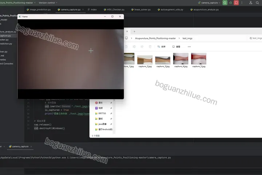Image resolution: width=262 pixels, height=175 pixels.
Task: Maximize the frame camera window
Action: coord(112,16)
